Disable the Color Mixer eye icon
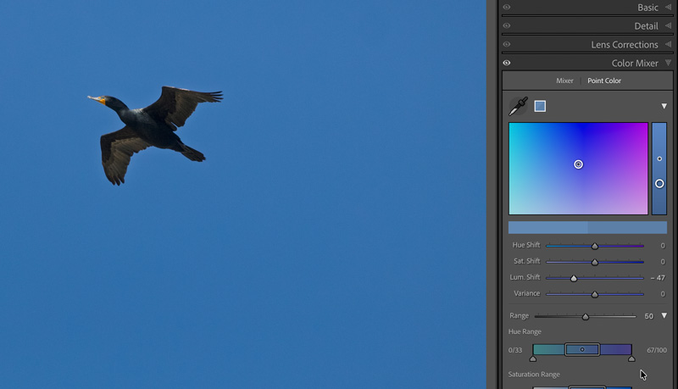 click(507, 64)
